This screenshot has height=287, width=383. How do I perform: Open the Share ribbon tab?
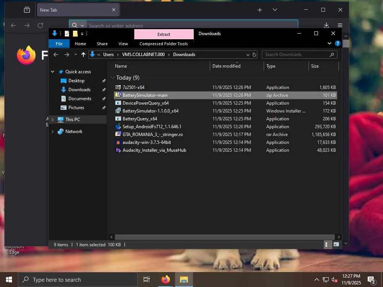click(102, 44)
